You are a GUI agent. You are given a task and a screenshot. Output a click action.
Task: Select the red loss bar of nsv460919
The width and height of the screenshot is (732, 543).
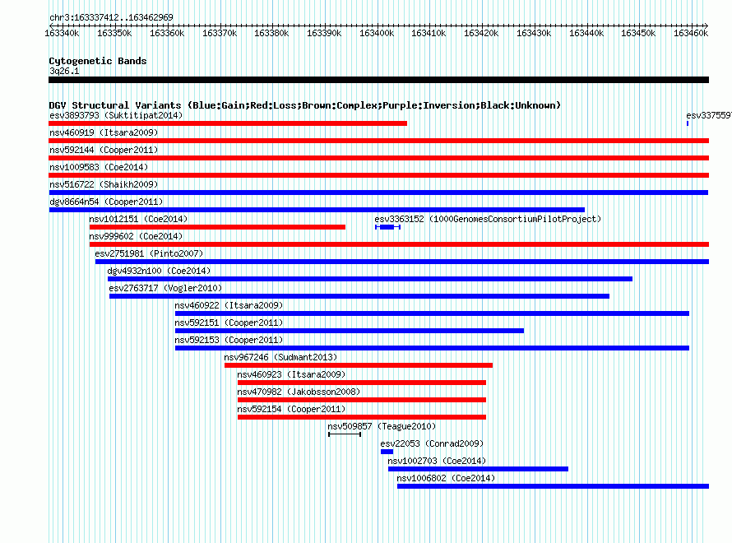coord(378,141)
